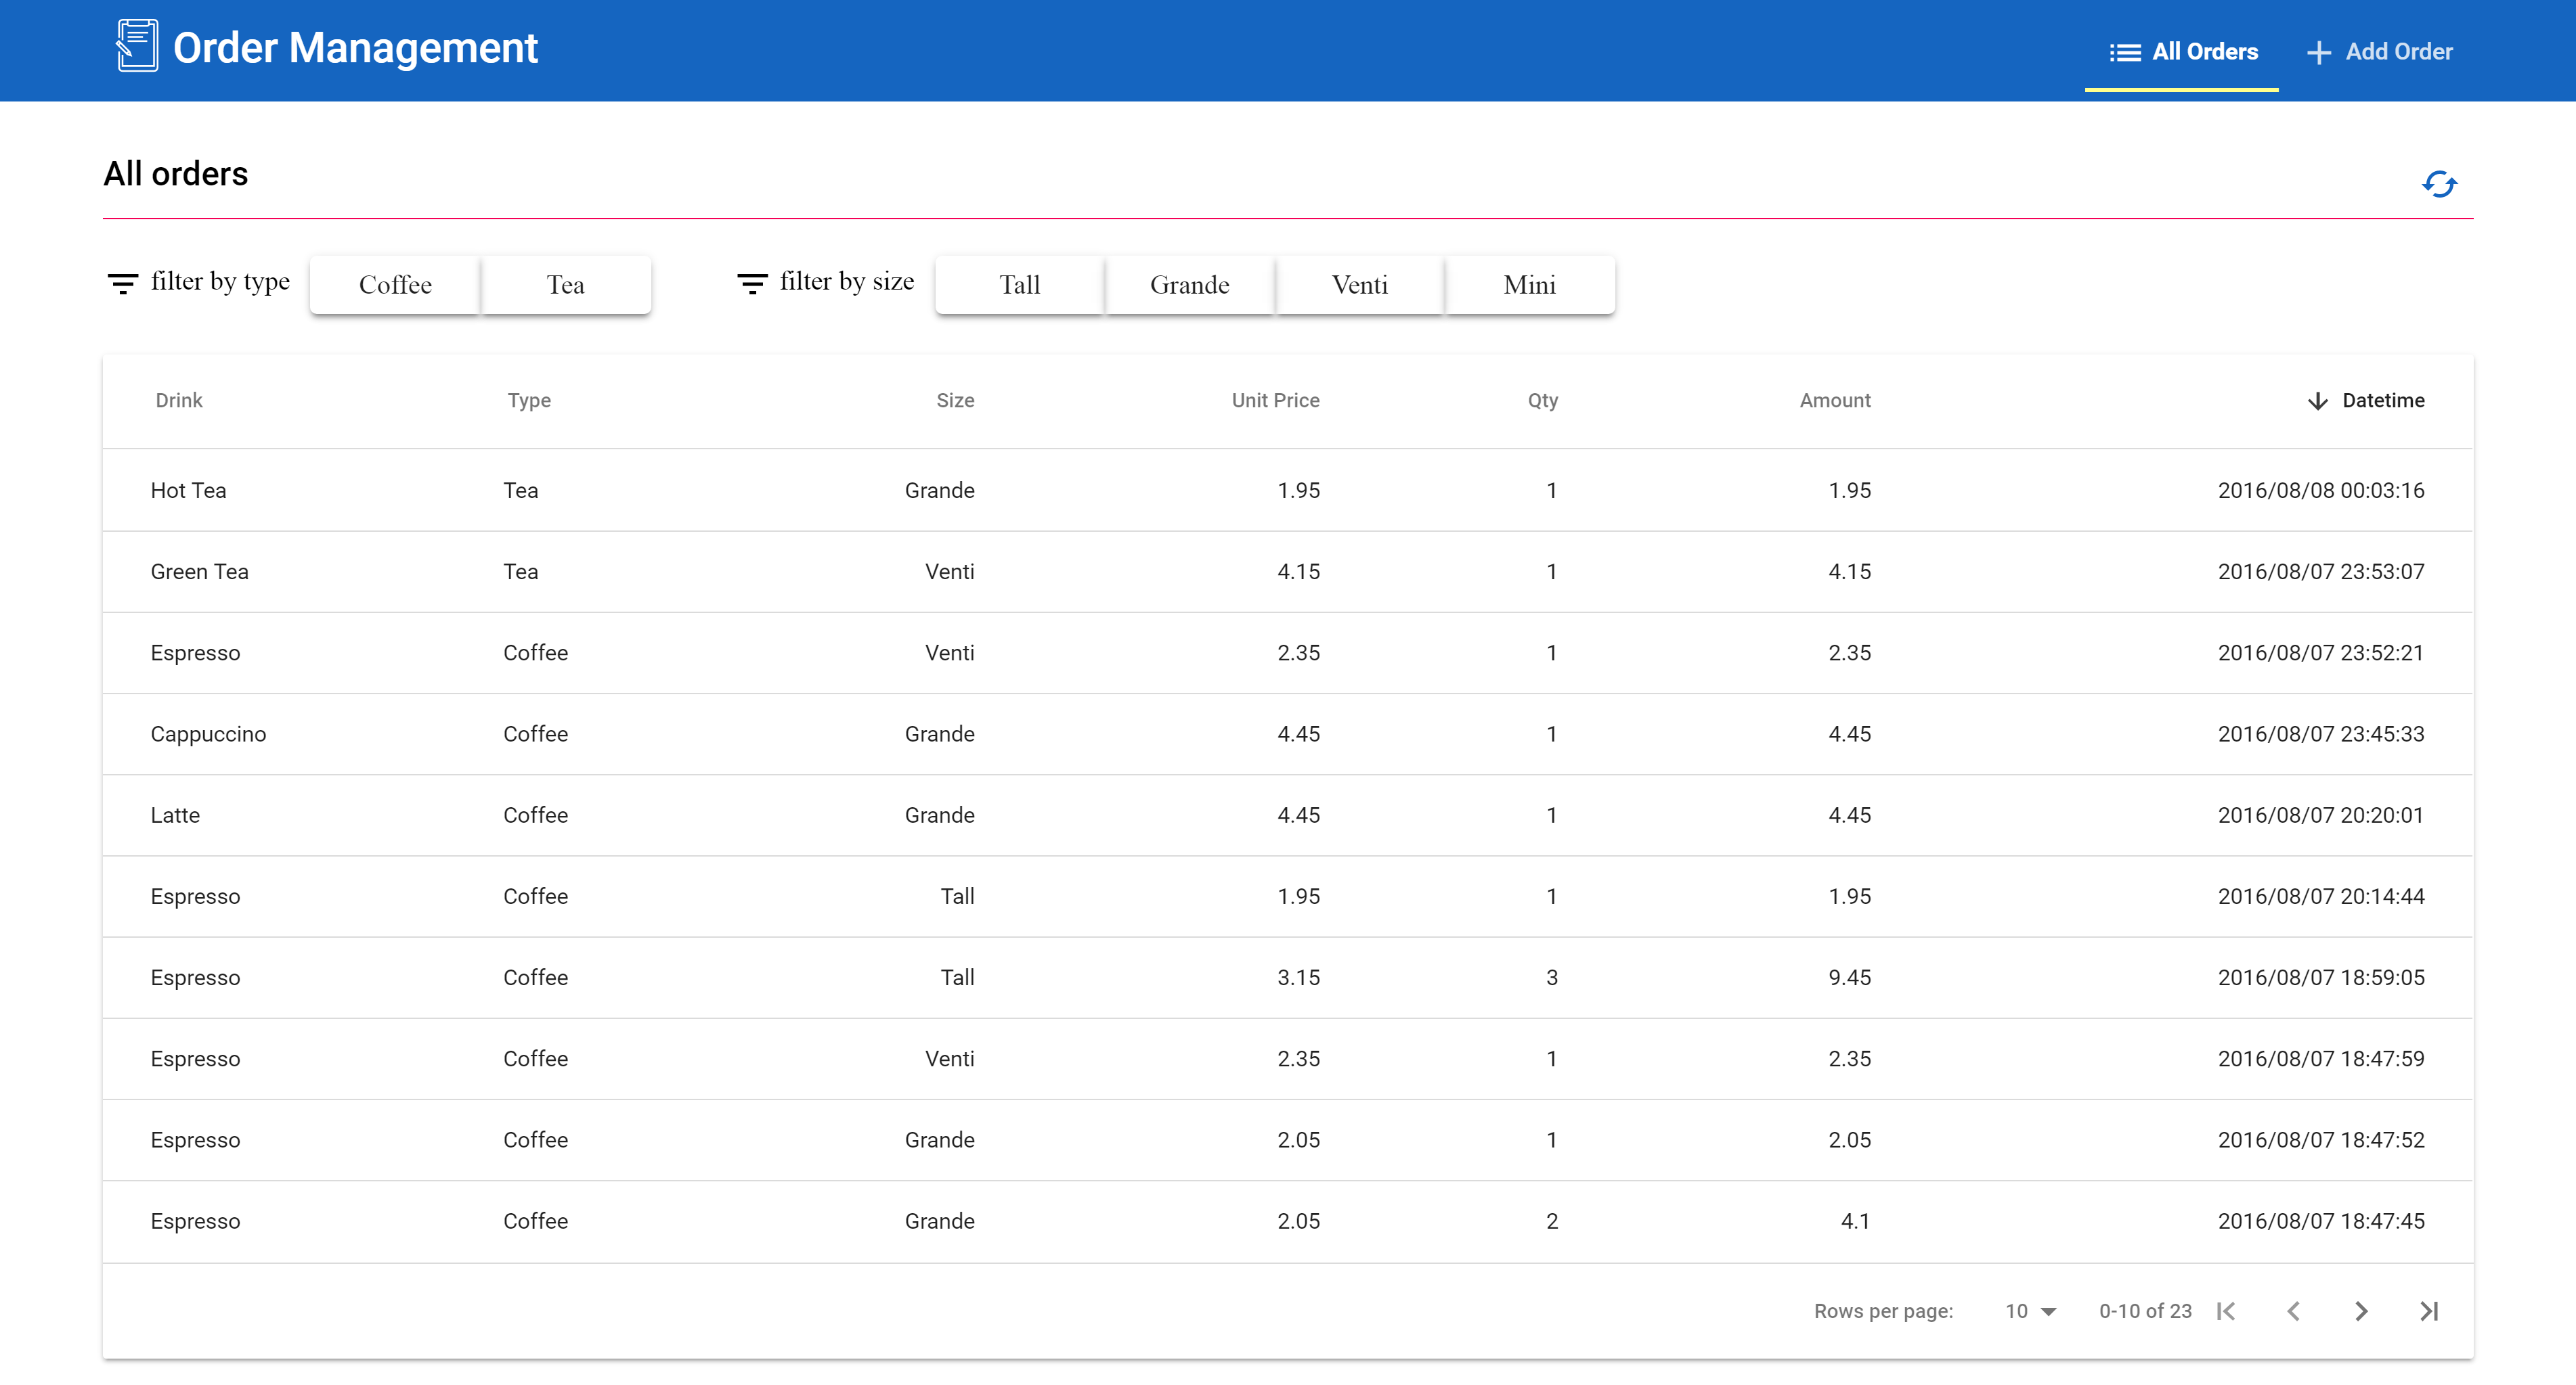Toggle the Tea type filter

[565, 285]
